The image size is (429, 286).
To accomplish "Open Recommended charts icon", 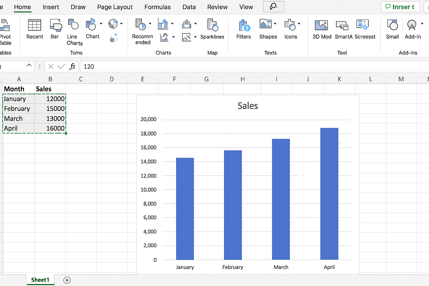I will coord(141,24).
